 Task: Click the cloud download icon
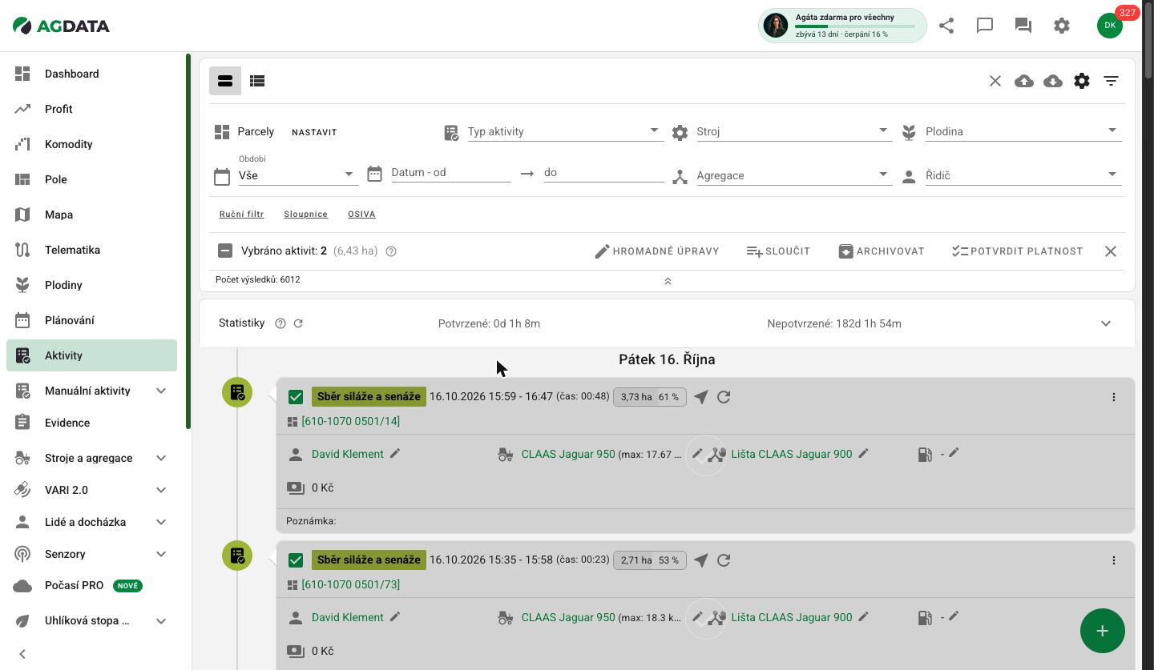pyautogui.click(x=1053, y=81)
